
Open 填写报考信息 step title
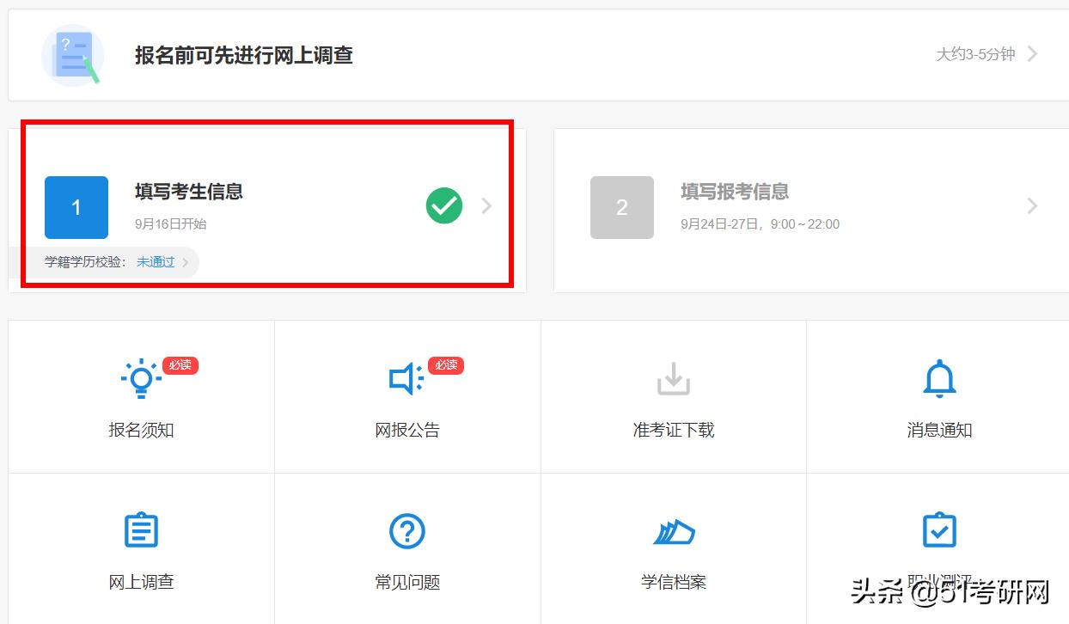735,192
